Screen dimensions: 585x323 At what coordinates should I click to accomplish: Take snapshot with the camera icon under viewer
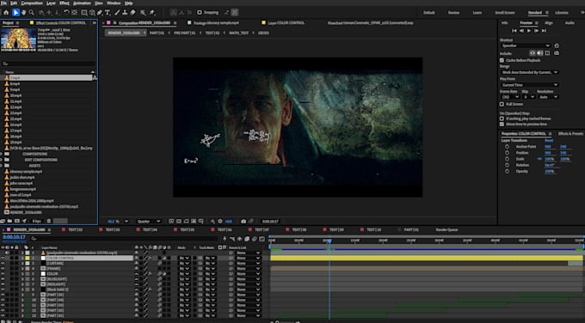pyautogui.click(x=243, y=222)
